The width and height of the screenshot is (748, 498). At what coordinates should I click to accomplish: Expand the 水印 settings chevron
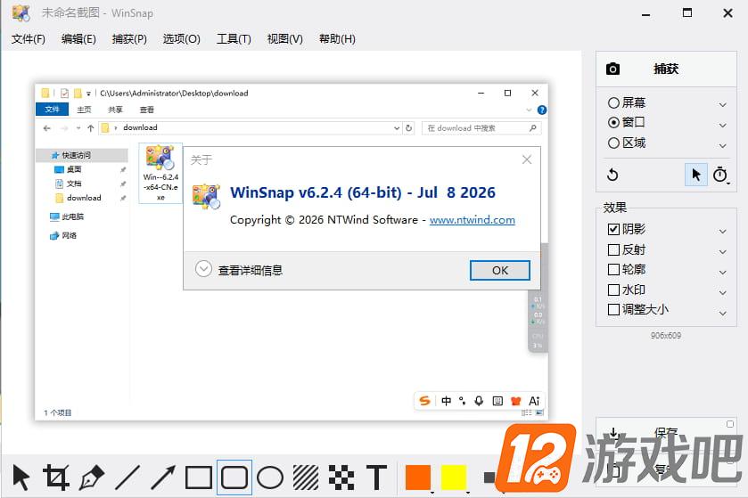(723, 292)
